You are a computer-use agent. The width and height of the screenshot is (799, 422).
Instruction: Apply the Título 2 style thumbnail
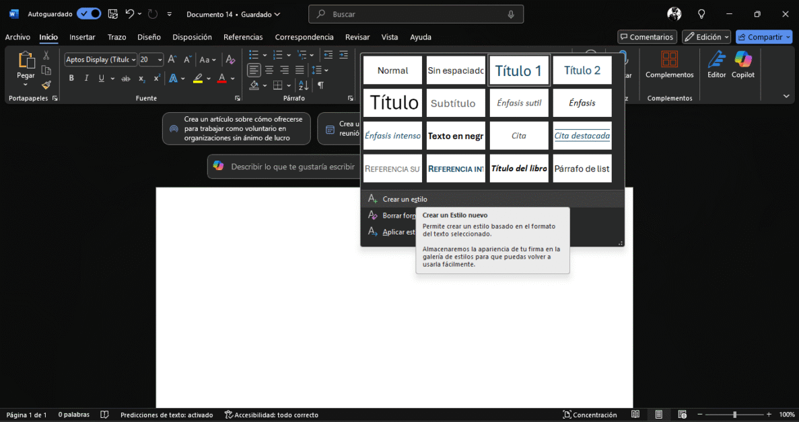point(582,71)
